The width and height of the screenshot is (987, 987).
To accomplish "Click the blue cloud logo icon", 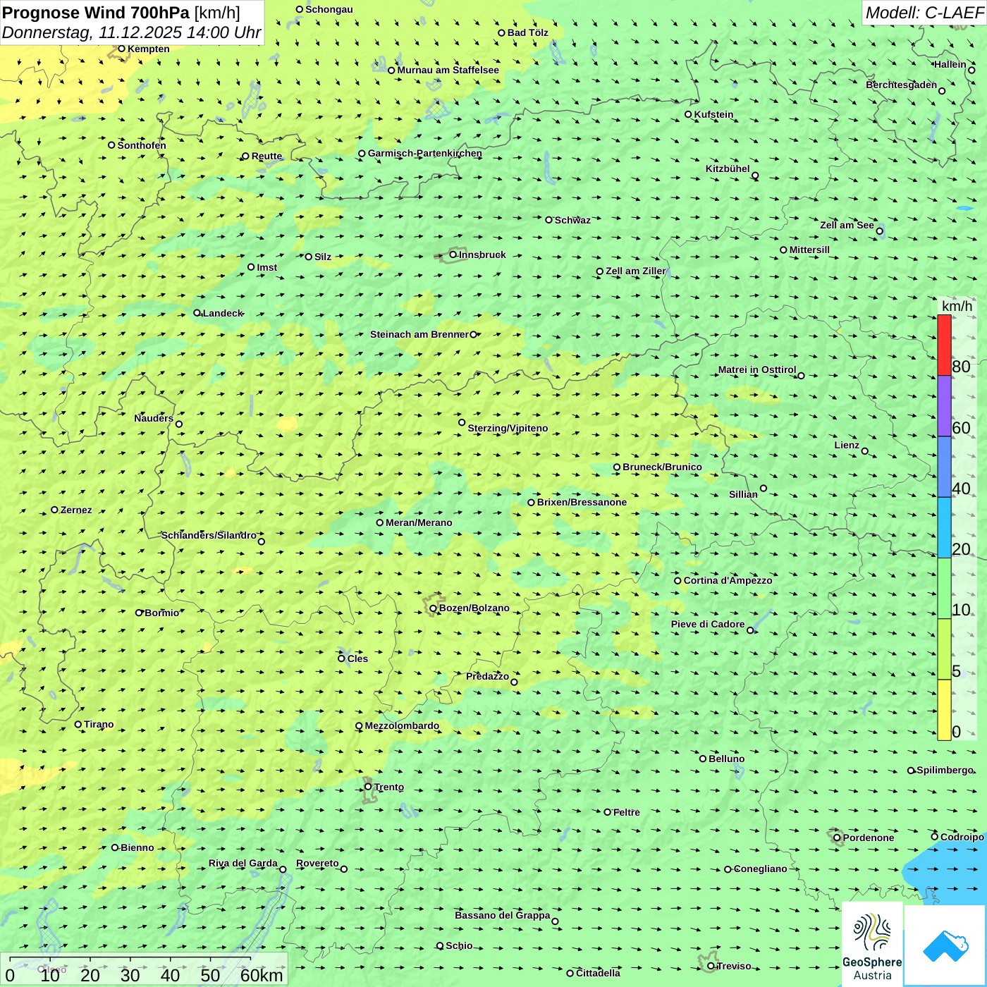I will click(x=945, y=945).
